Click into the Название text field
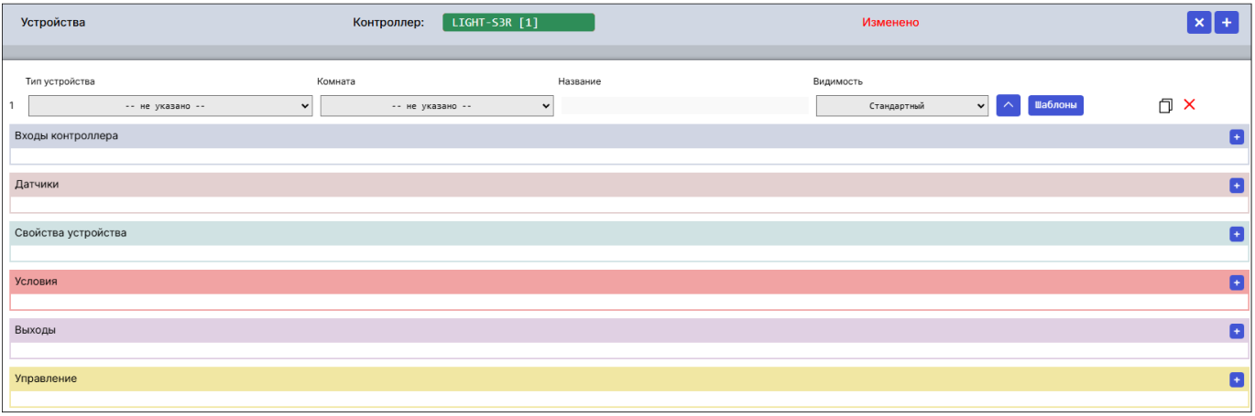1255x416 pixels. click(684, 106)
